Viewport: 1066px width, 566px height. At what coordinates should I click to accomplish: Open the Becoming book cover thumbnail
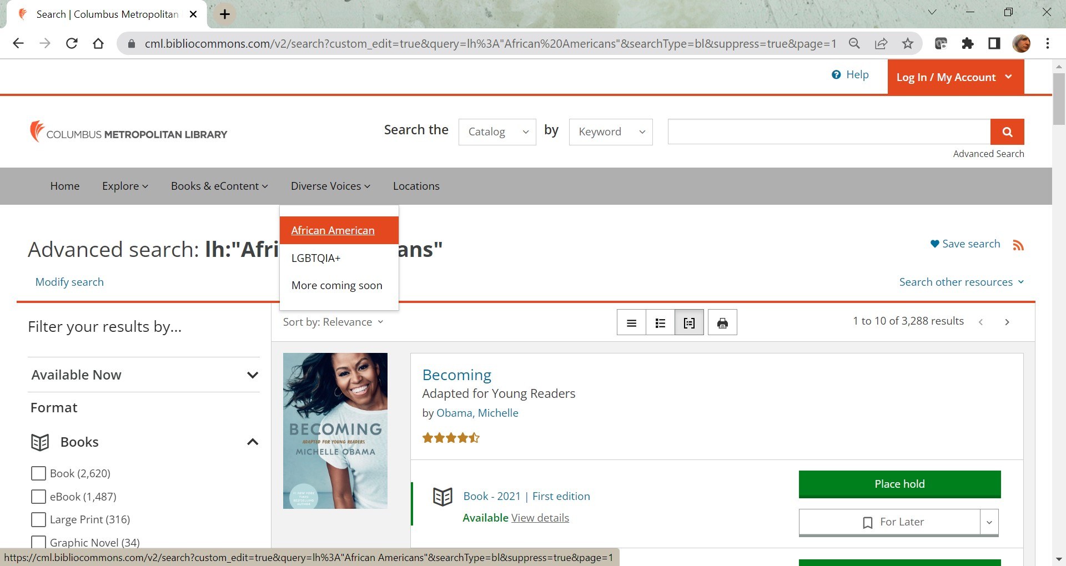coord(335,431)
